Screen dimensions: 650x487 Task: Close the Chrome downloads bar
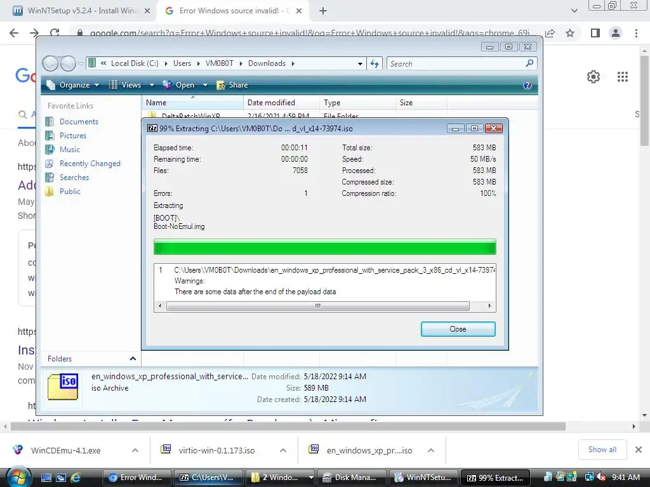(x=639, y=450)
